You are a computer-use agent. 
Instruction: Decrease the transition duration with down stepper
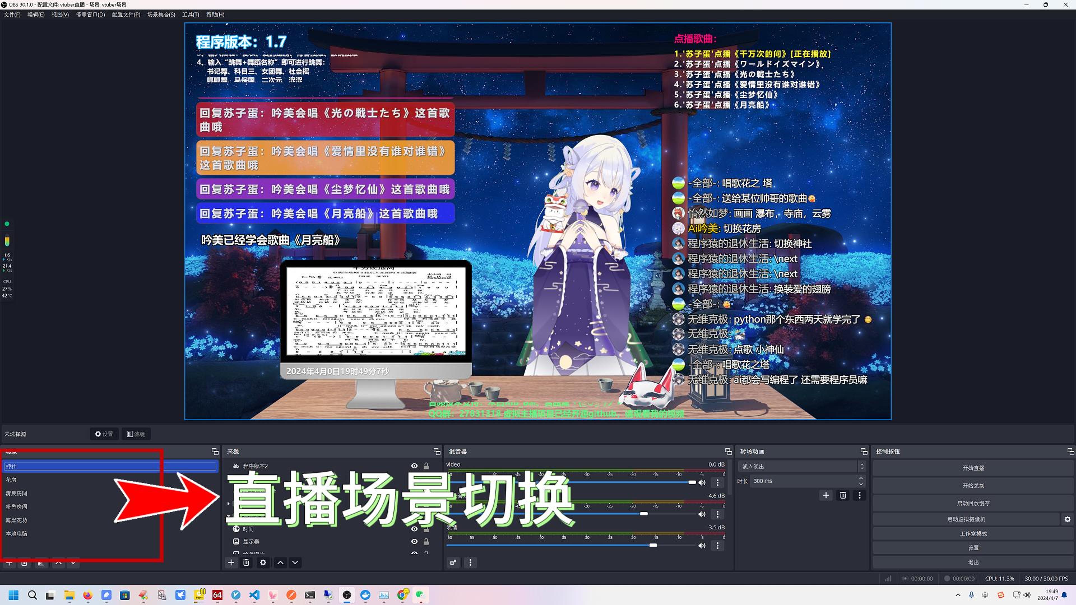point(861,484)
